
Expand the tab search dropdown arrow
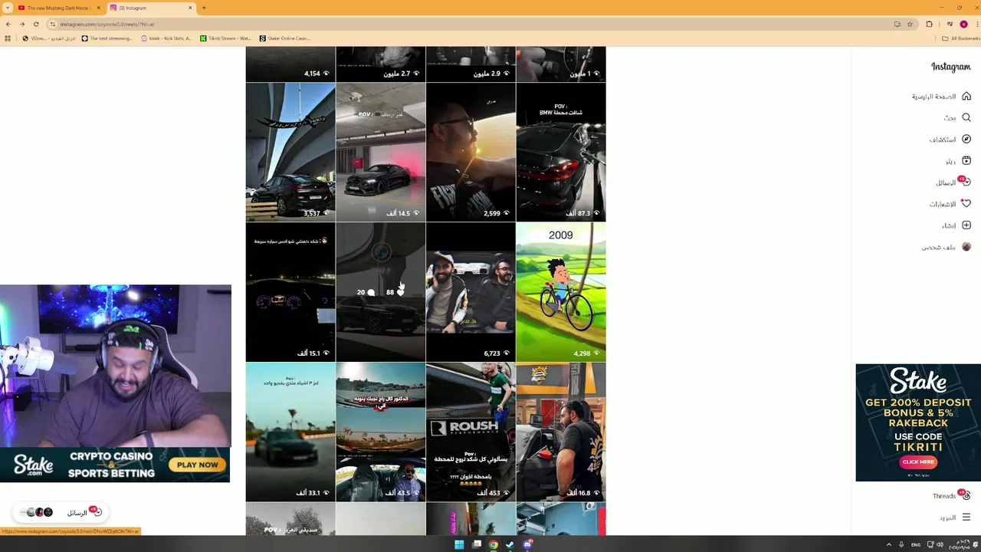coord(7,8)
